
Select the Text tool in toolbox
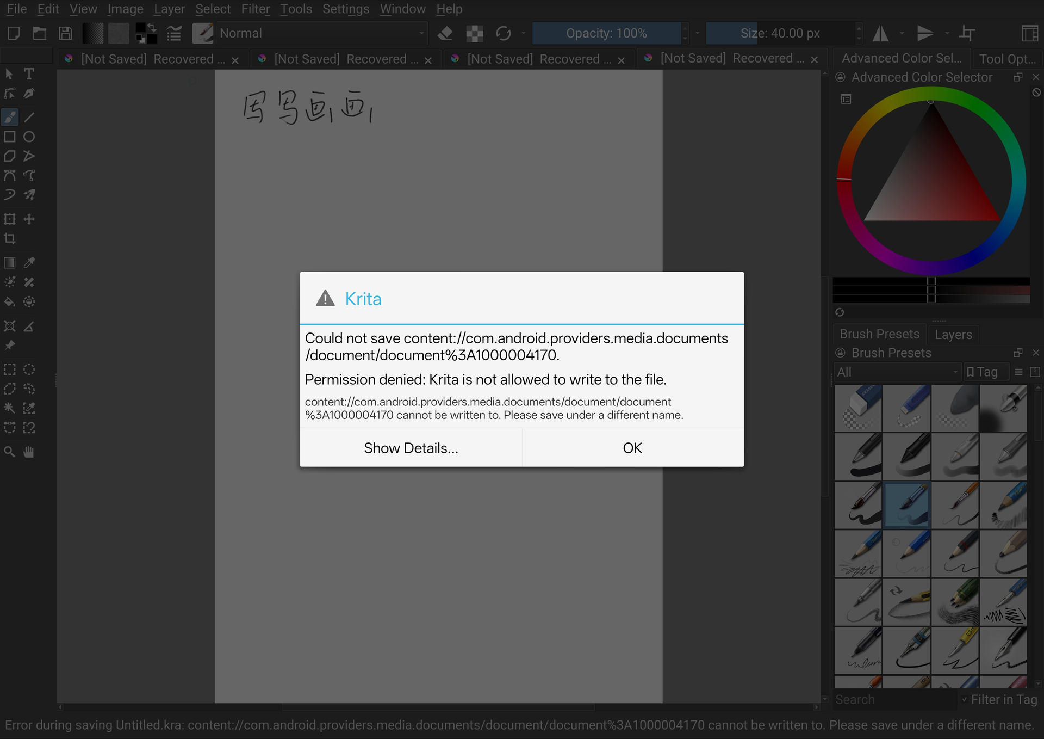pyautogui.click(x=29, y=73)
